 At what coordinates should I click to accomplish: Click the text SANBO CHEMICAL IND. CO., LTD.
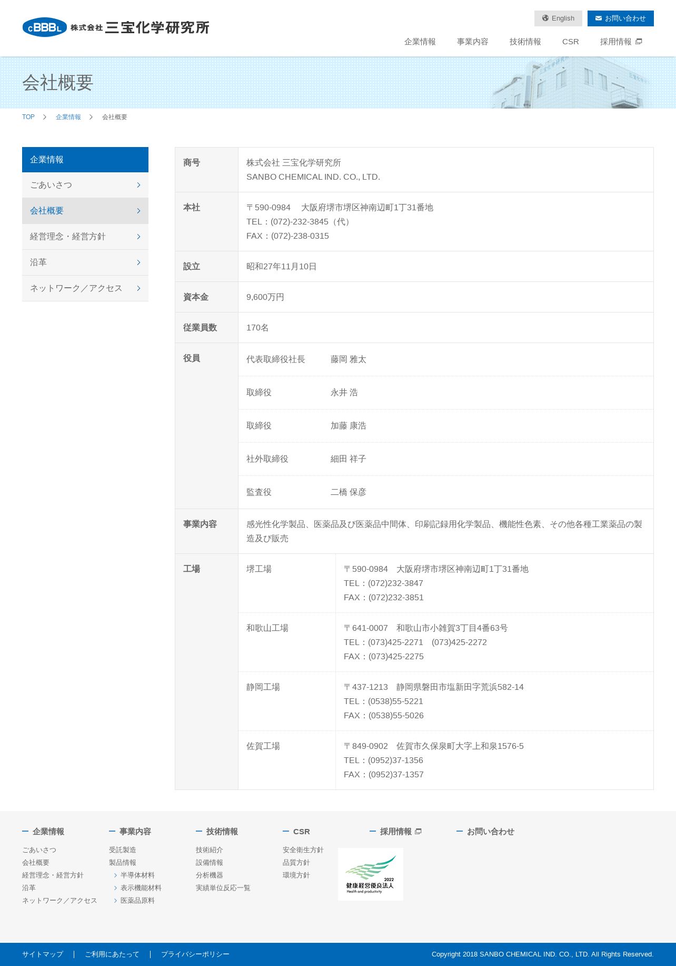313,177
